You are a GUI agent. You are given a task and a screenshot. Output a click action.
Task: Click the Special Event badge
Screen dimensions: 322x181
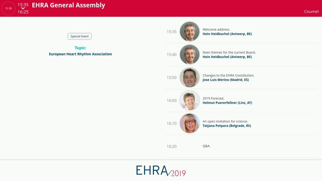pos(79,36)
